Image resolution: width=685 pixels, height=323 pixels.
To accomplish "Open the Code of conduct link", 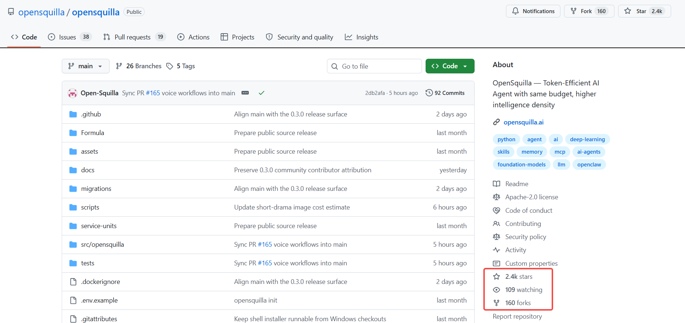I will click(529, 211).
